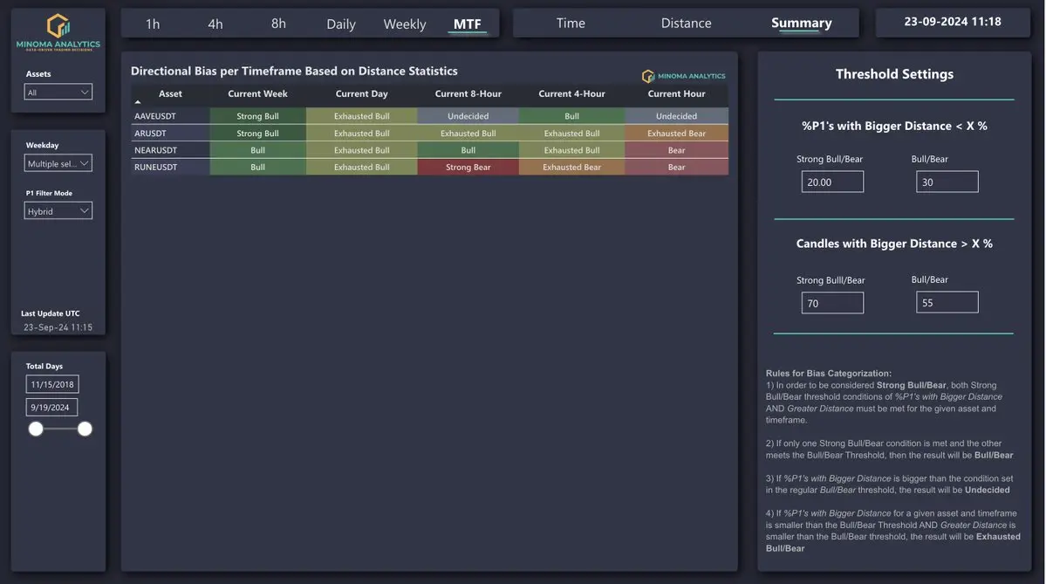Click the Total Days start date field
1046x584 pixels.
[52, 384]
